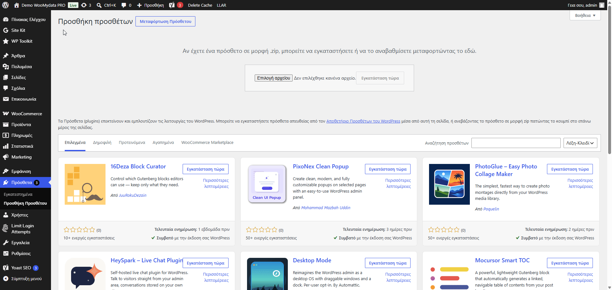Open the Λέξη-Κλειδί search type dropdown

pyautogui.click(x=580, y=143)
